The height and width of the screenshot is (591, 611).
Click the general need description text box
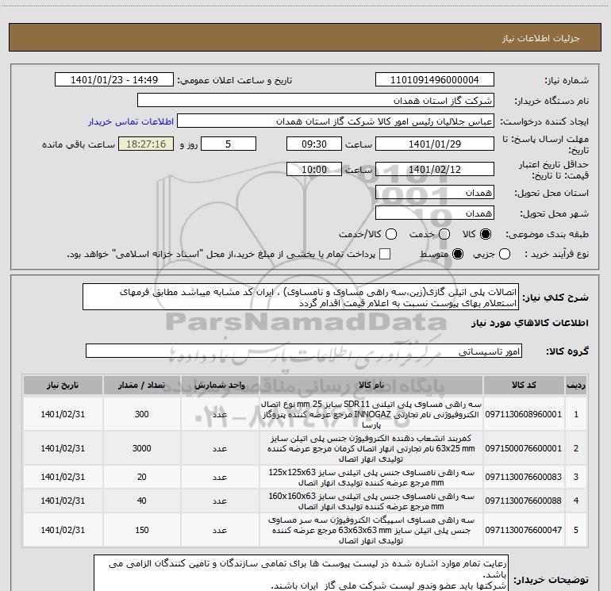click(x=301, y=297)
